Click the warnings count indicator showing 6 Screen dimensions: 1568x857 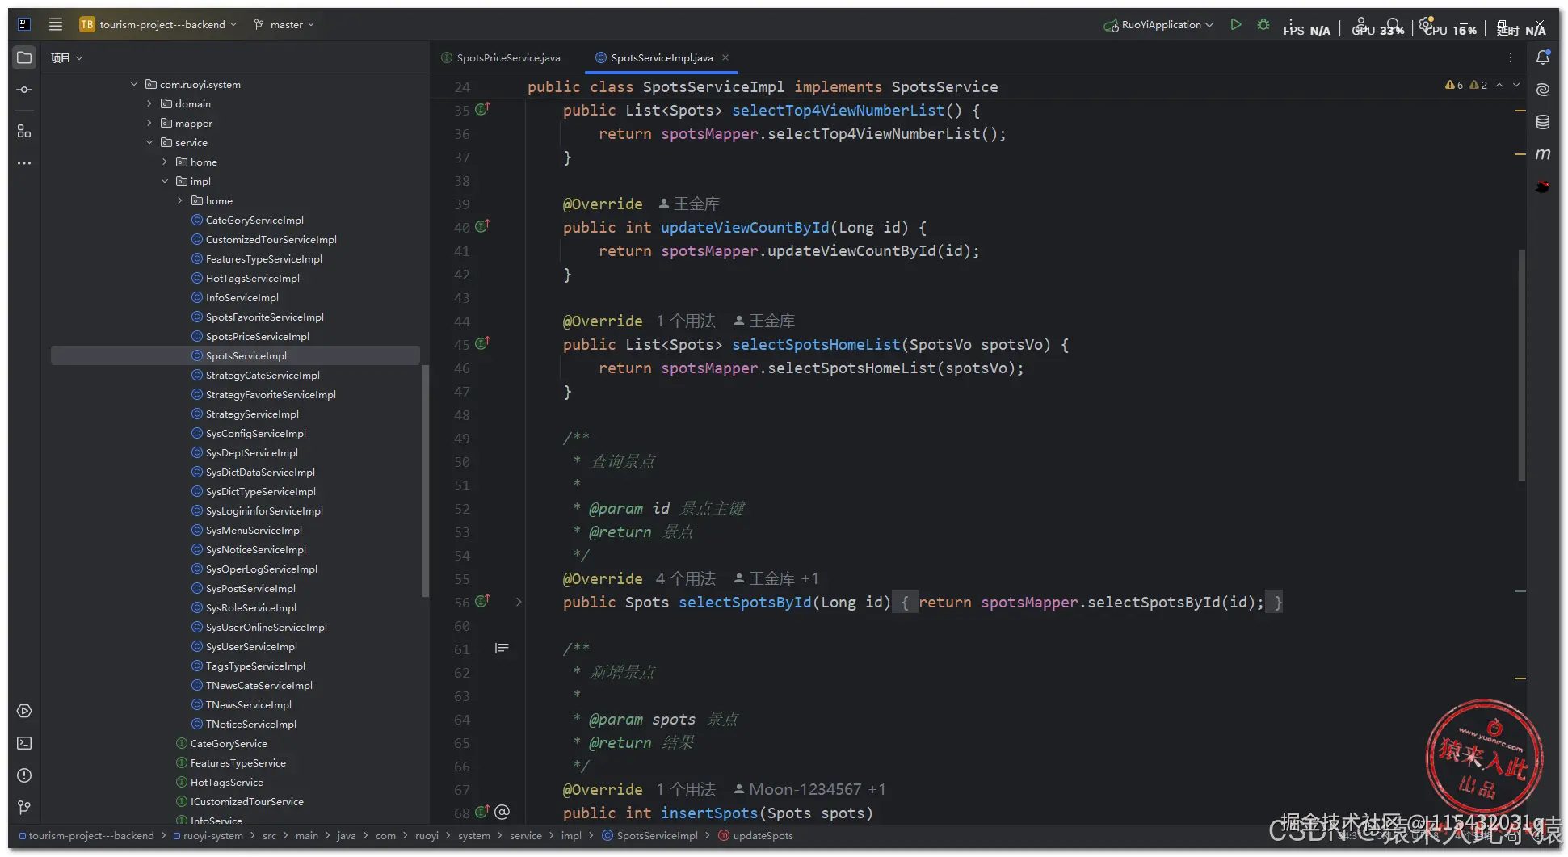(x=1454, y=85)
